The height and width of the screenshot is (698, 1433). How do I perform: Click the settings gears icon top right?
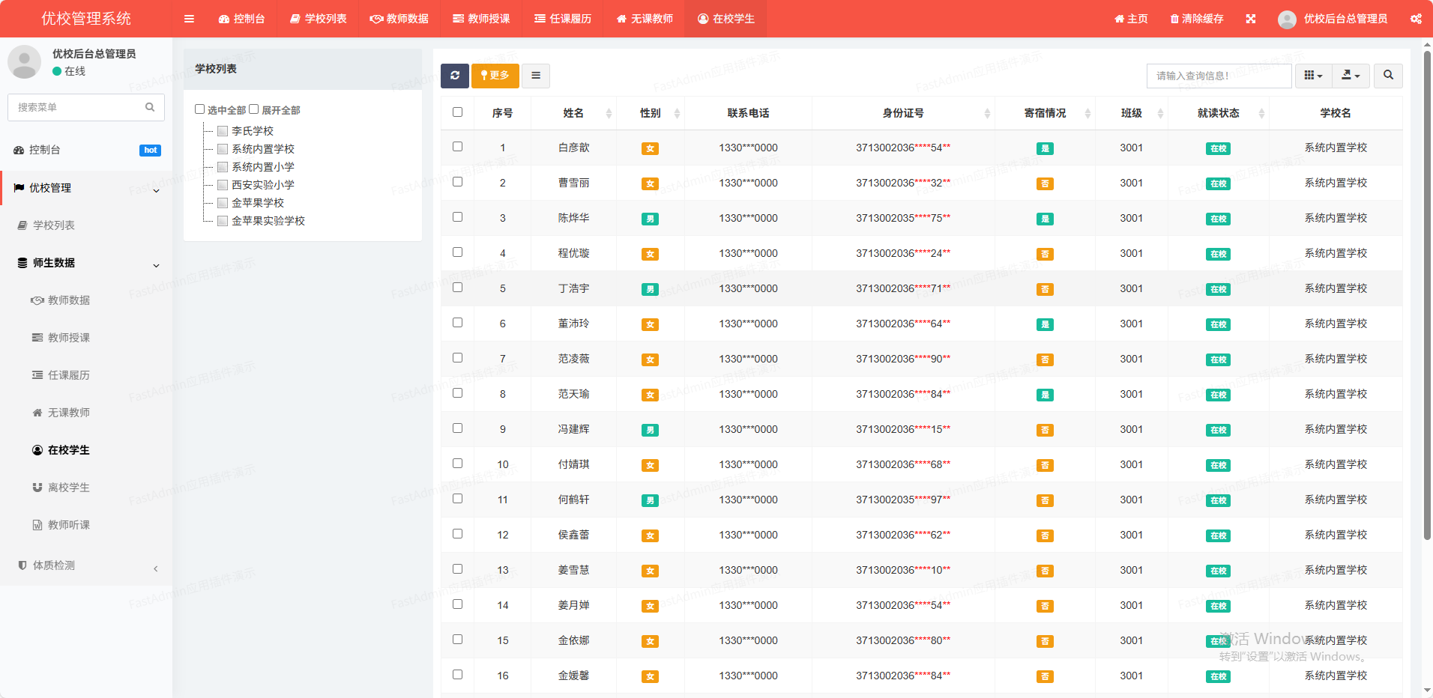tap(1416, 19)
